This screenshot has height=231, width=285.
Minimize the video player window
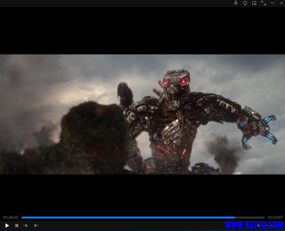pos(273,3)
